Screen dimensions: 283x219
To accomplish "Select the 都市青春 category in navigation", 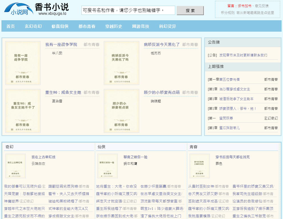I will click(87, 26).
